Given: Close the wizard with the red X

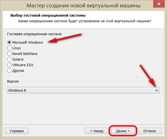Looking at the screenshot, I should tap(159, 4).
